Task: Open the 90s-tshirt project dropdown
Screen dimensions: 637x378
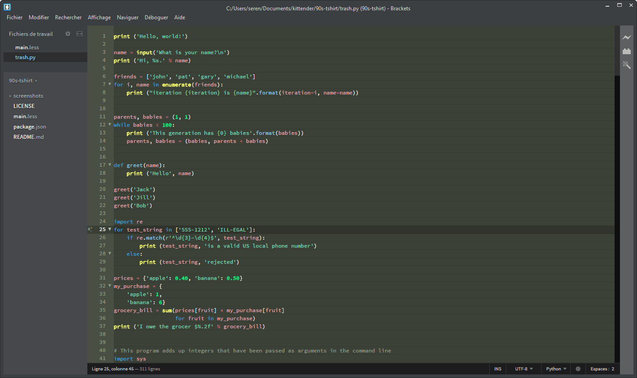Action: point(23,81)
